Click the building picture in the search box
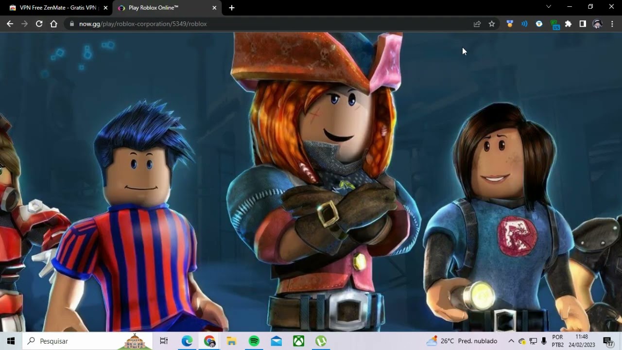The width and height of the screenshot is (622, 350). pyautogui.click(x=135, y=341)
